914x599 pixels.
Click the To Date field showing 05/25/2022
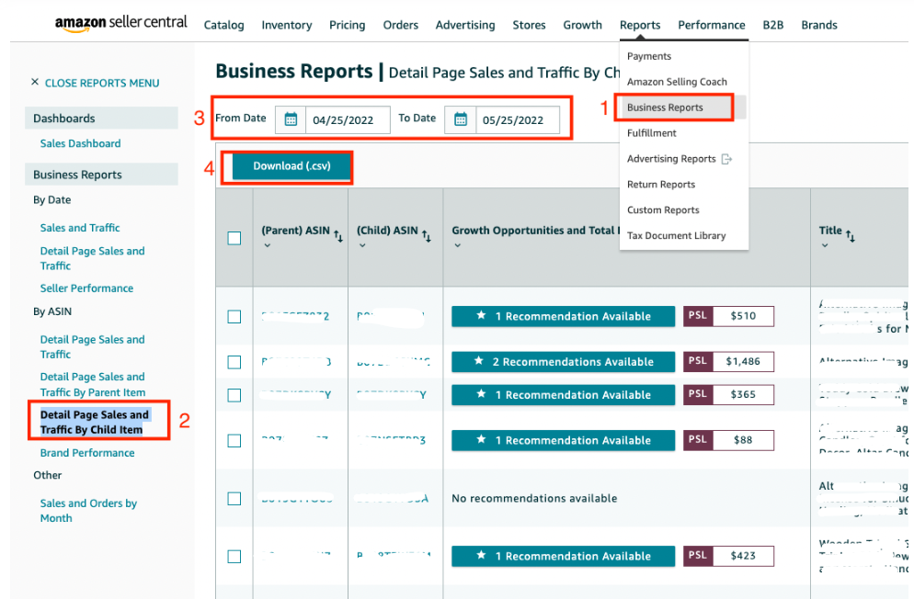coord(518,120)
